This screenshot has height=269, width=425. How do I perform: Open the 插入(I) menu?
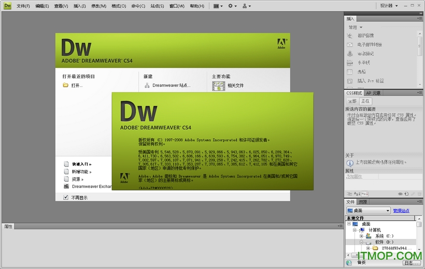(x=80, y=6)
